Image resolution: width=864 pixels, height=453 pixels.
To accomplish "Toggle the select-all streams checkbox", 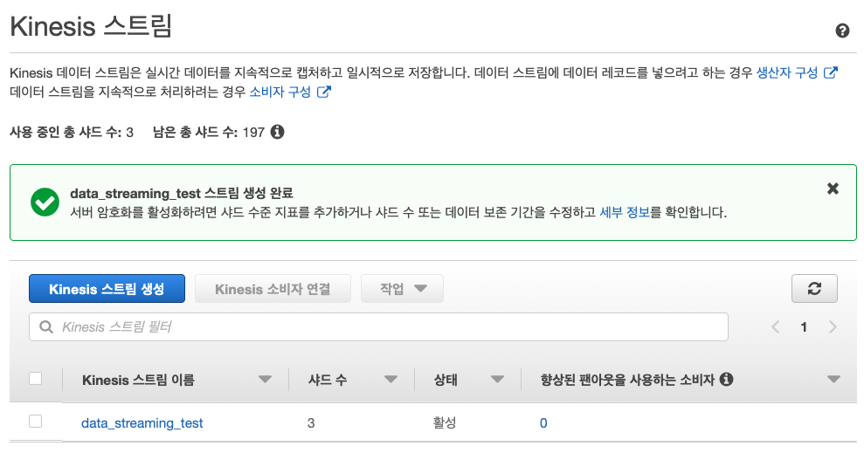I will tap(35, 378).
